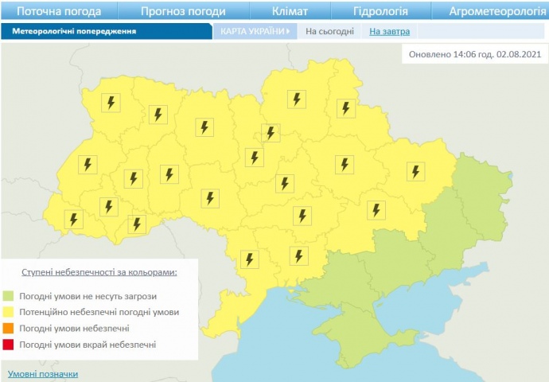Click the lightning icon in Zakarpattia region
Screen dimensions: 549x382
(74, 219)
